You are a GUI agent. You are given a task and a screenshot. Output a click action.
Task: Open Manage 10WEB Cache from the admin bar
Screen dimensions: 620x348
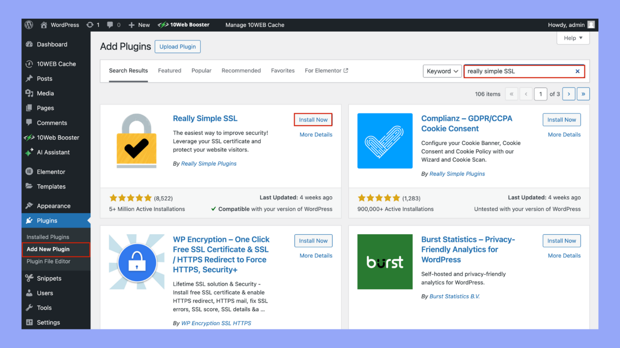254,25
